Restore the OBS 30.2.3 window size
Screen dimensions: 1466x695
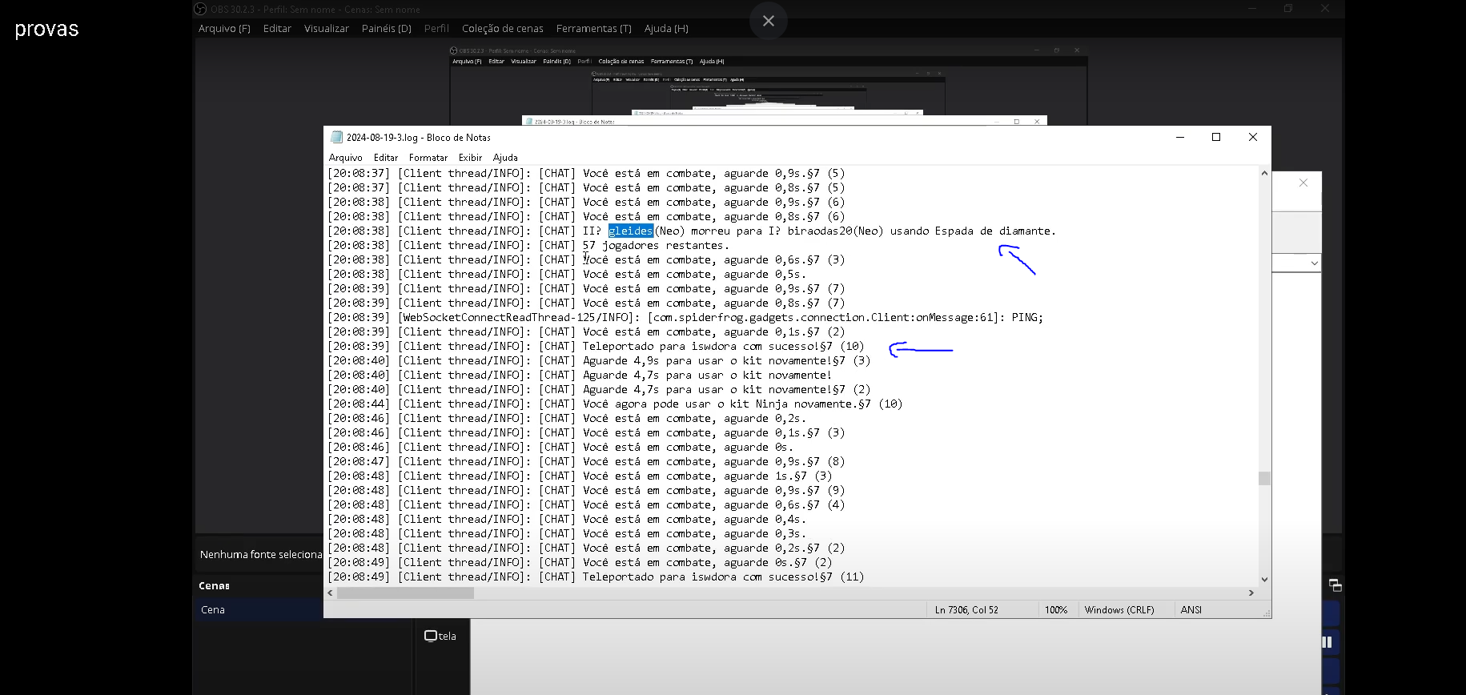1288,9
